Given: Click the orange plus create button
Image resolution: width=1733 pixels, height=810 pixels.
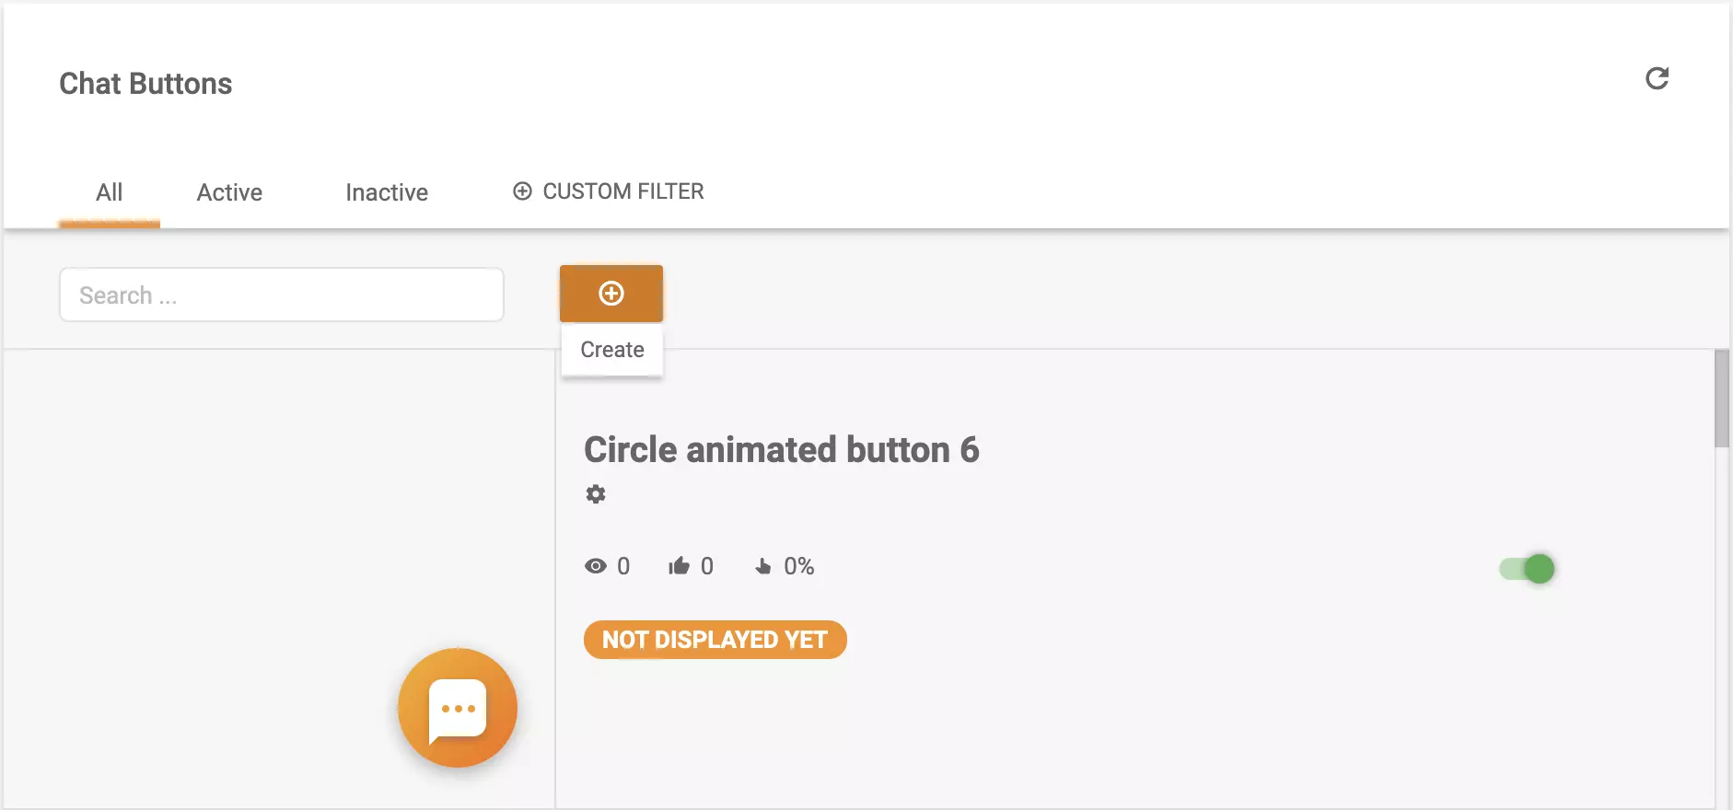Looking at the screenshot, I should (x=611, y=294).
